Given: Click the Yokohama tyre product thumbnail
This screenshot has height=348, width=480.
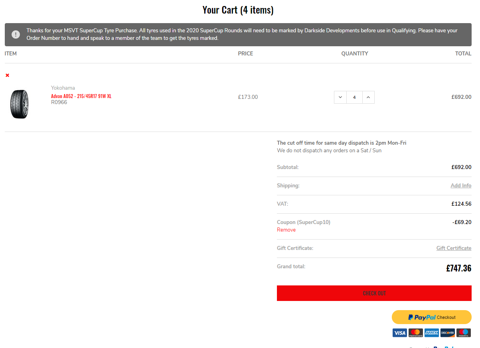Looking at the screenshot, I should click(x=20, y=104).
